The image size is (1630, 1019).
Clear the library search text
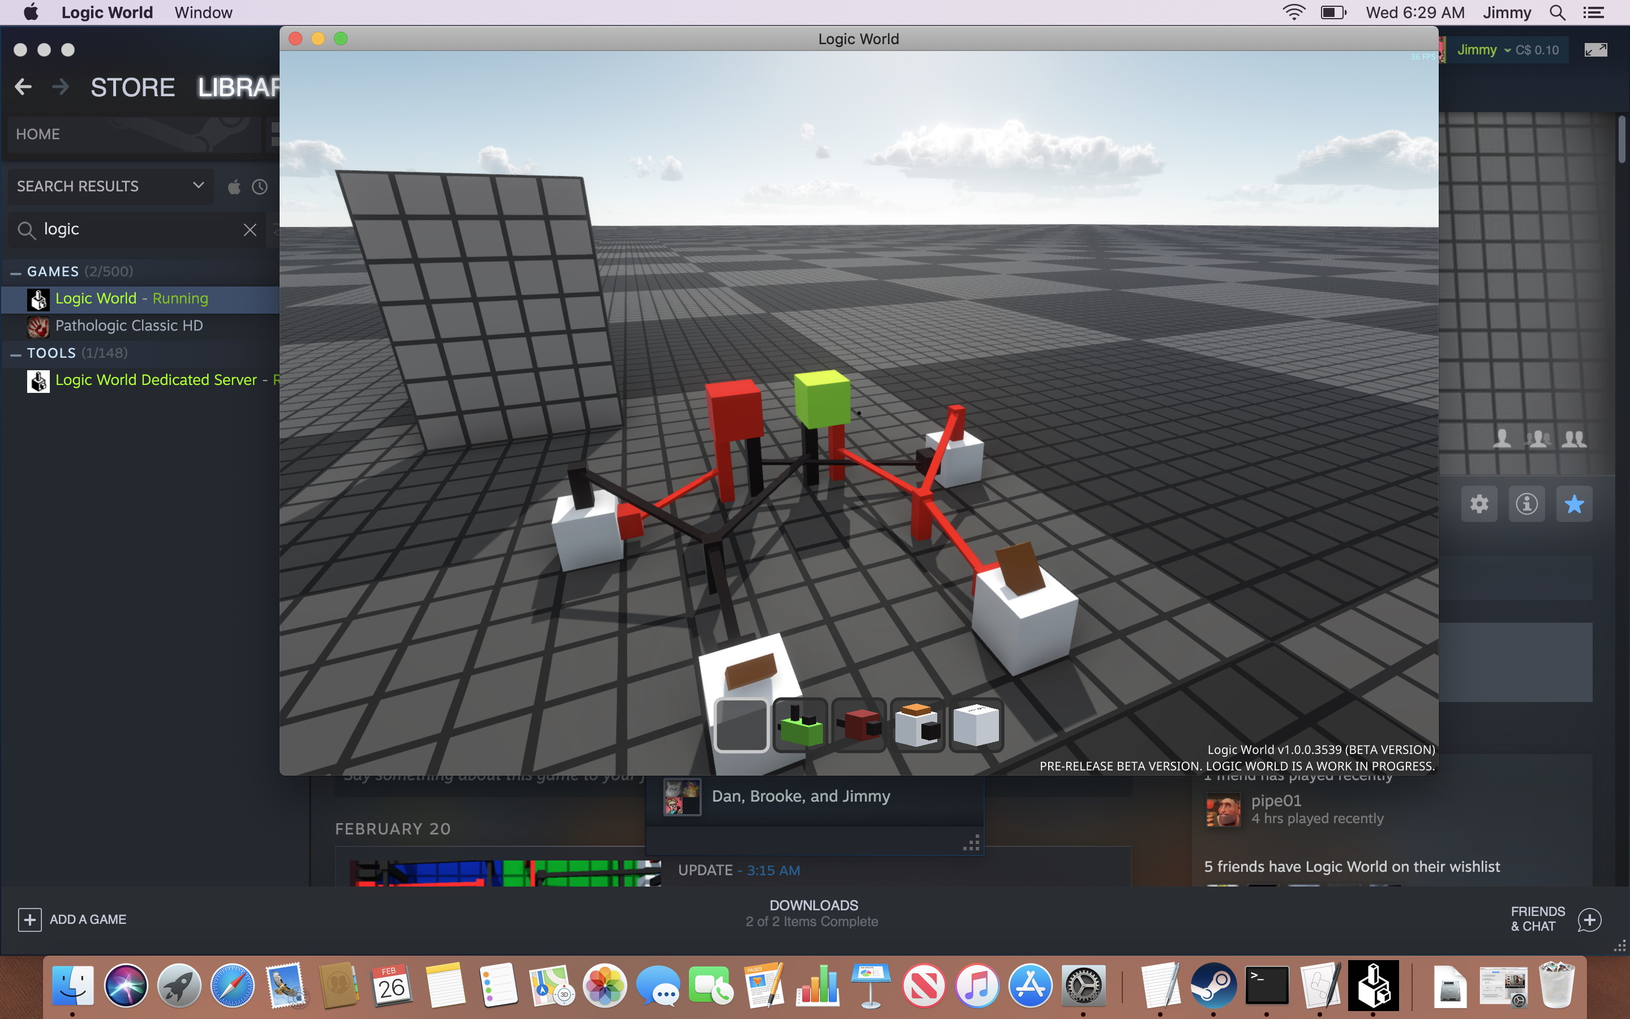(x=250, y=230)
